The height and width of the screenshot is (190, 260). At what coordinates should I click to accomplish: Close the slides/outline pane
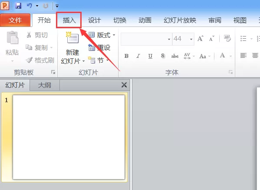point(124,85)
